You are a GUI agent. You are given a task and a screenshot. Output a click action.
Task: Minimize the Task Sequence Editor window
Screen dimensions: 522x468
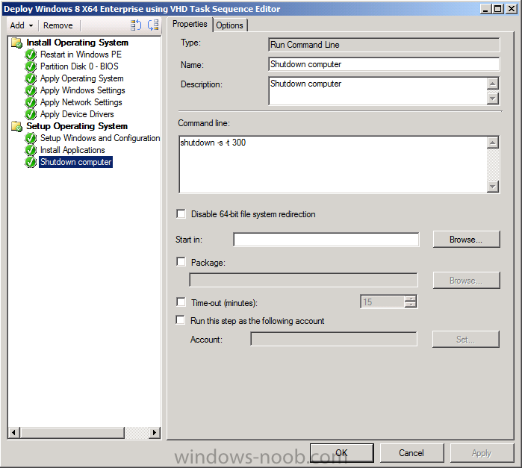tap(486, 9)
